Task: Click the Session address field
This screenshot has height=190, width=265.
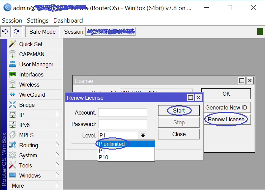Action: 110,31
